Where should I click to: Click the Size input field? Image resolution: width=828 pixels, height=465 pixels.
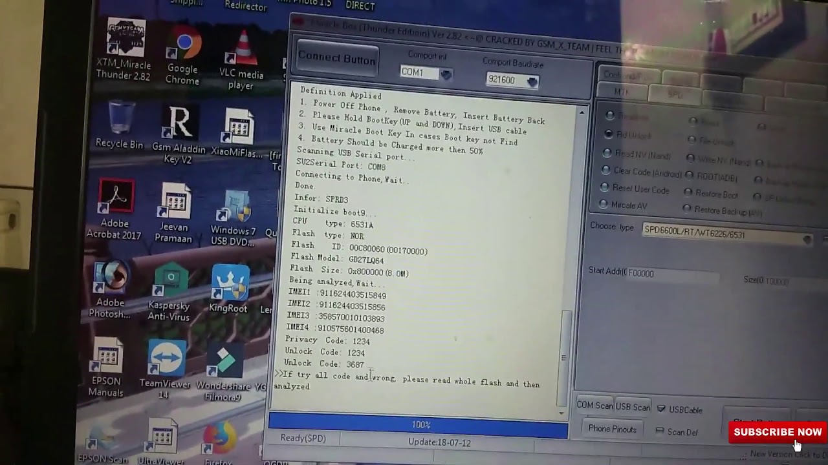pyautogui.click(x=796, y=282)
